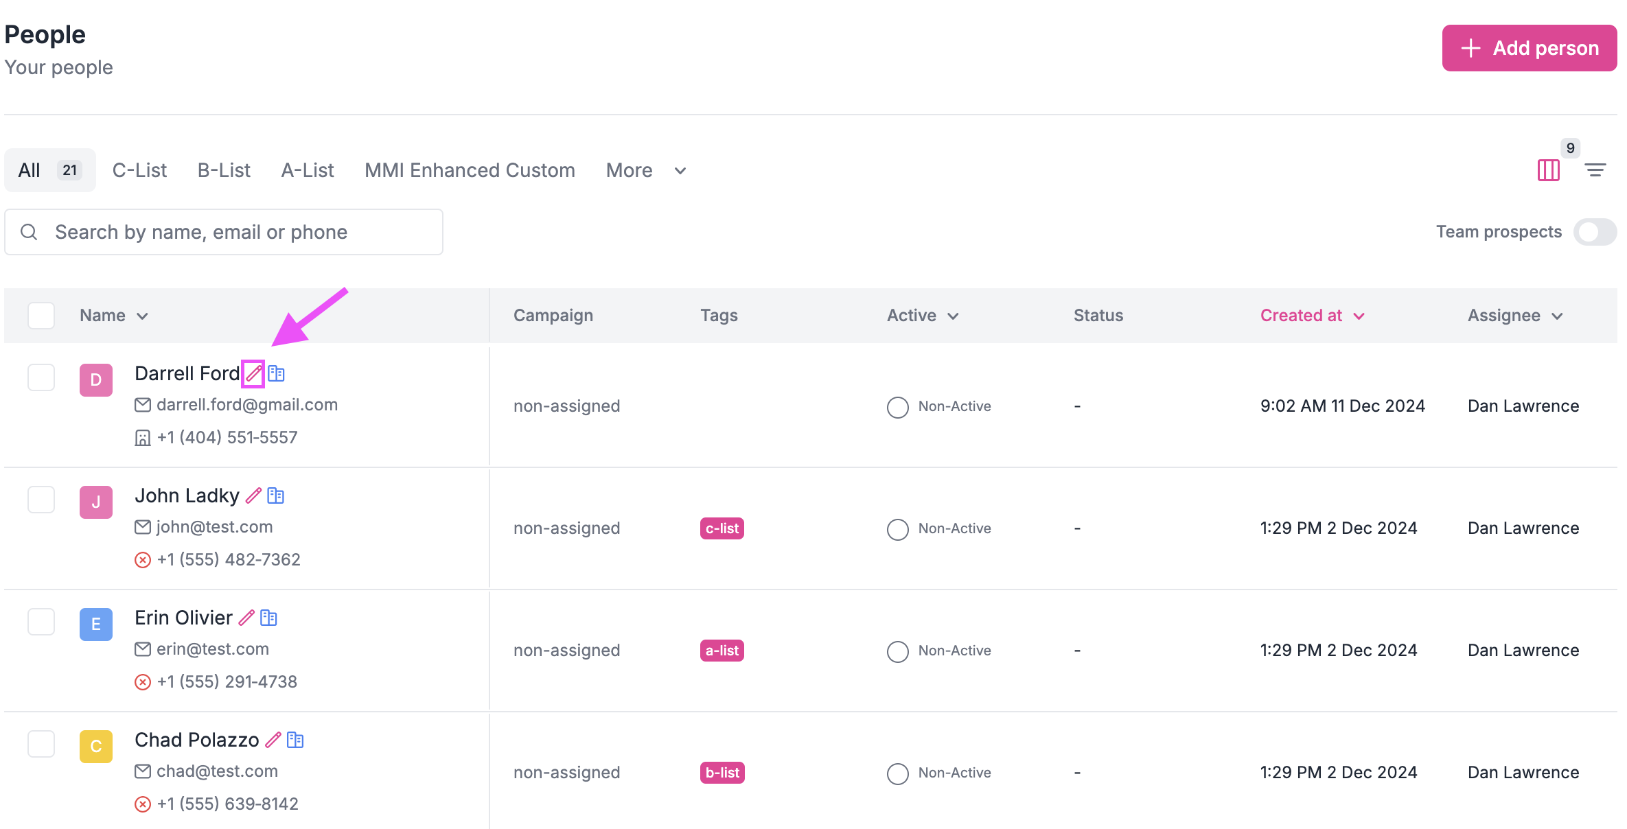Open the details panel icon beside Darrell Ford
The image size is (1627, 829).
coord(276,373)
